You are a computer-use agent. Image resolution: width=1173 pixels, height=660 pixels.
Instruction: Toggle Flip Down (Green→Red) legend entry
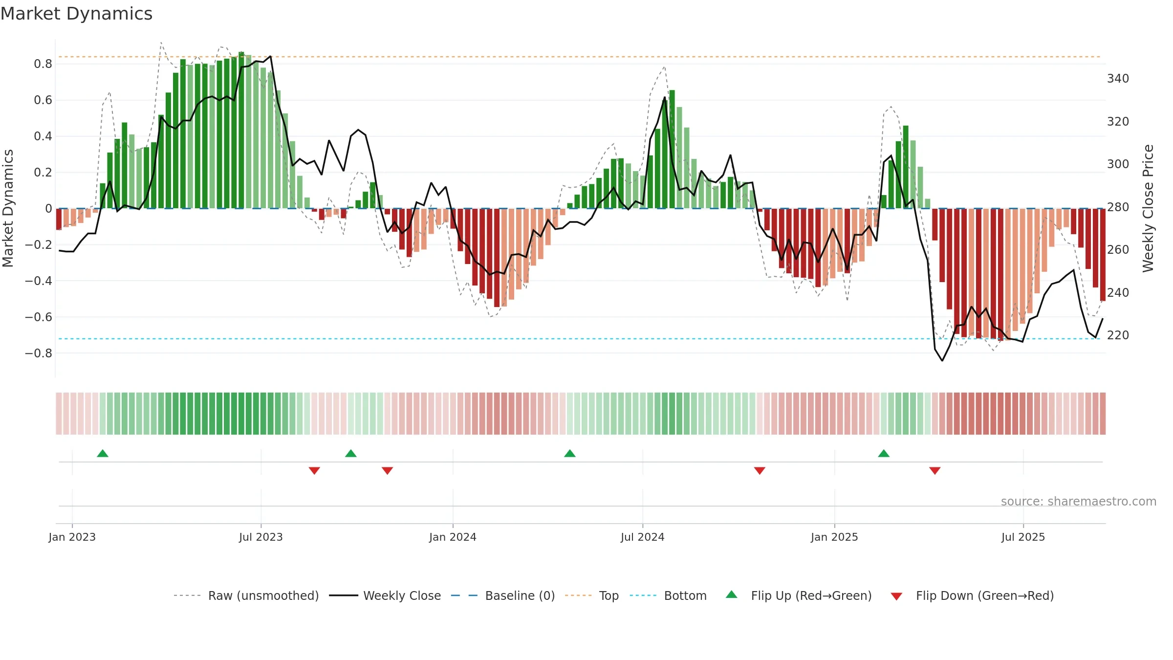click(x=972, y=595)
